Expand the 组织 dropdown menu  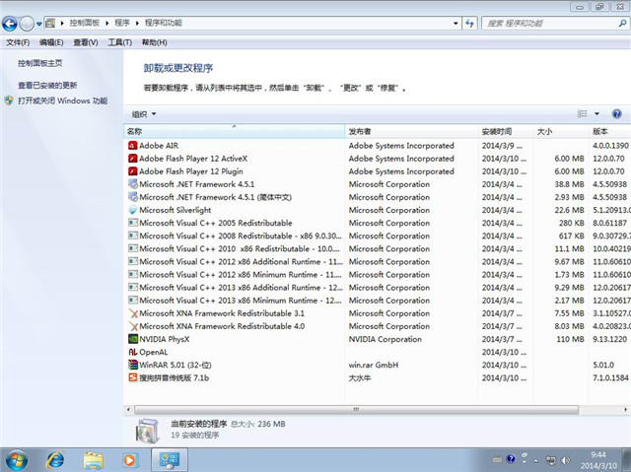pos(144,114)
